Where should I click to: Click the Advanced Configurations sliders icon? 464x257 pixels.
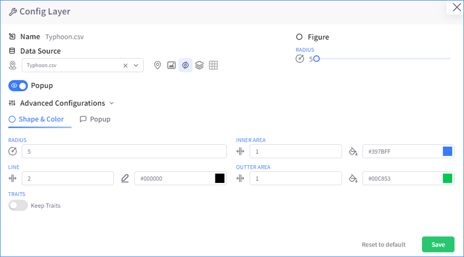tap(12, 103)
